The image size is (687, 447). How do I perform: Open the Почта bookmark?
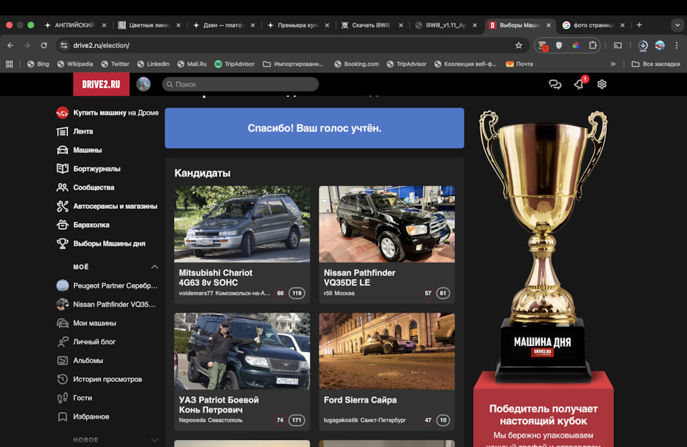(520, 64)
